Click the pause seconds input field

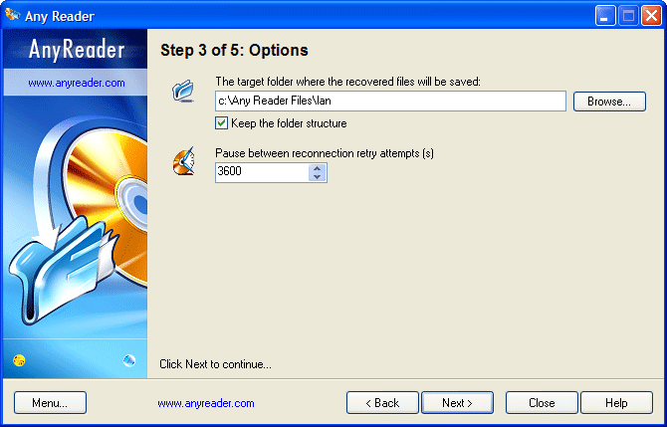click(x=261, y=172)
